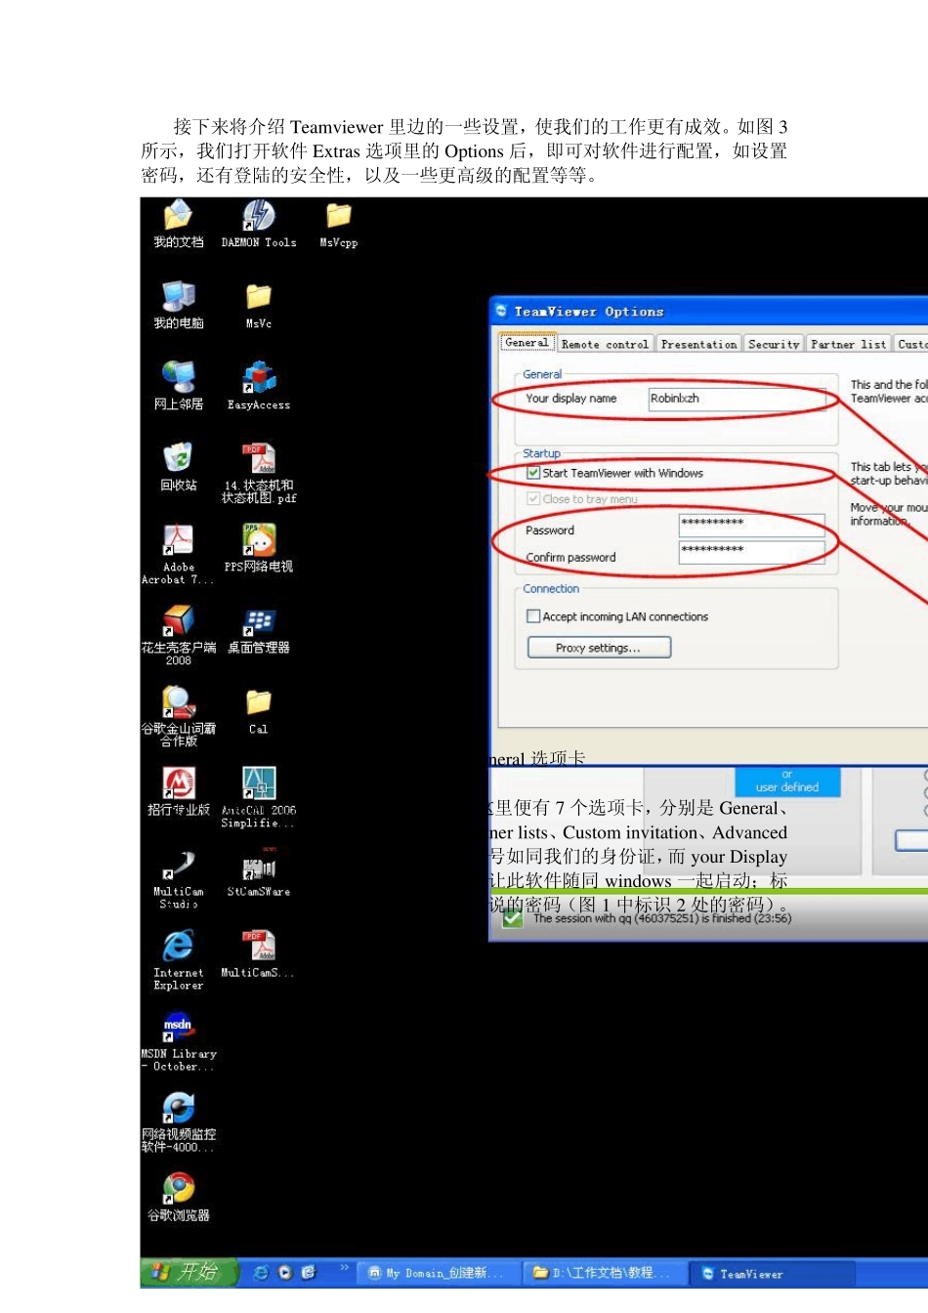Click the user defined button

(x=787, y=782)
